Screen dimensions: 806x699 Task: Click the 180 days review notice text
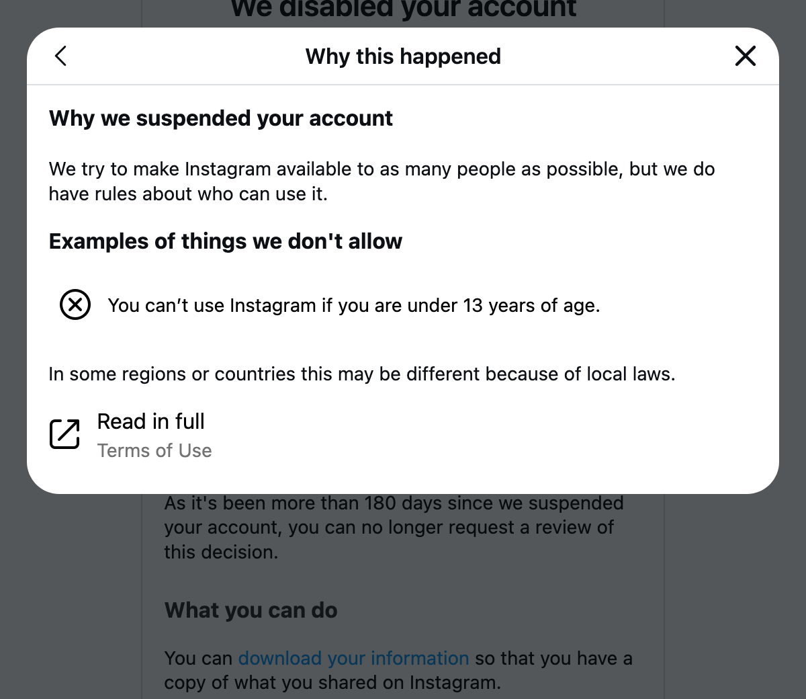tap(394, 528)
